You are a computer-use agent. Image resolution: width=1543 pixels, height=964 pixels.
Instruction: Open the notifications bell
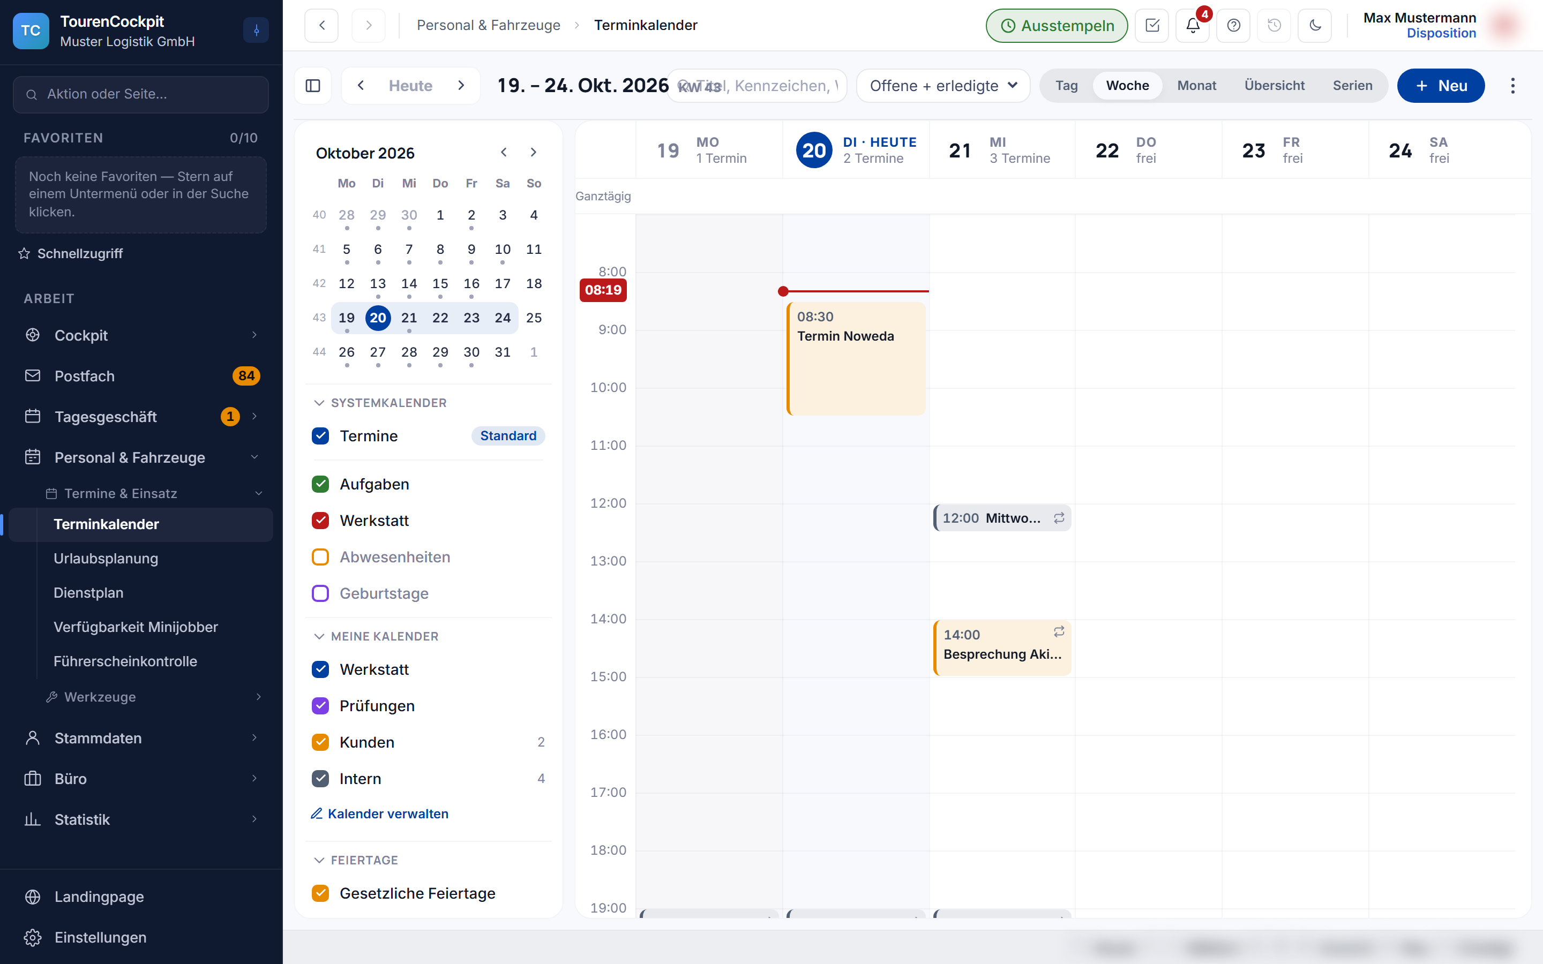click(1192, 26)
